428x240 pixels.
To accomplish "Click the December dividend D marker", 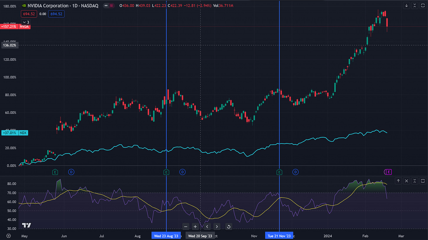I will pos(295,172).
